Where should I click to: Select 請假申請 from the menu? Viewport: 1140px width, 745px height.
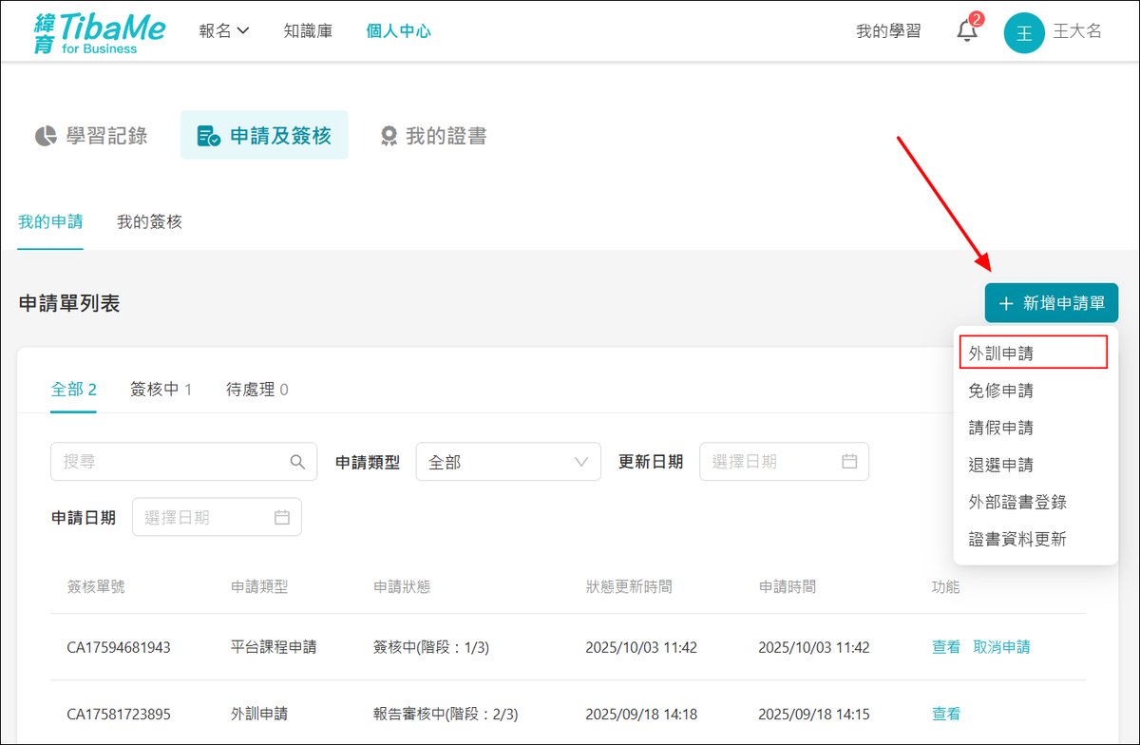click(x=1001, y=428)
